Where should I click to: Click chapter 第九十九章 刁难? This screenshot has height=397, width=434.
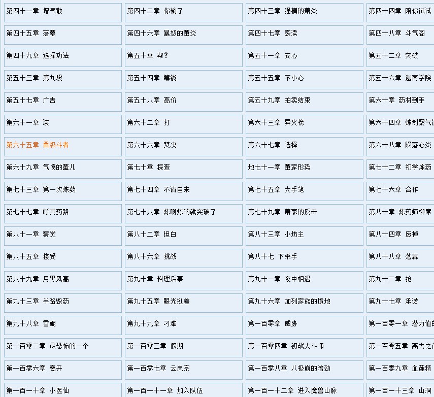click(x=152, y=323)
